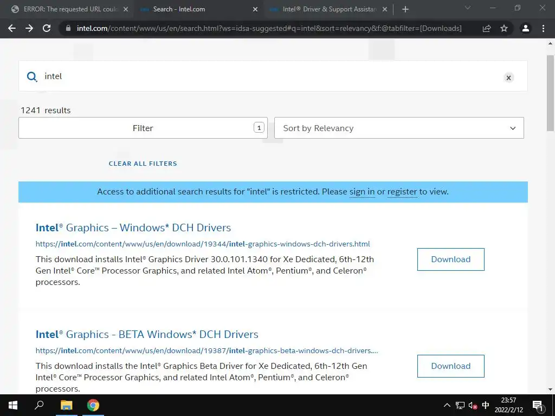Click the muted volume tray icon

(x=473, y=405)
